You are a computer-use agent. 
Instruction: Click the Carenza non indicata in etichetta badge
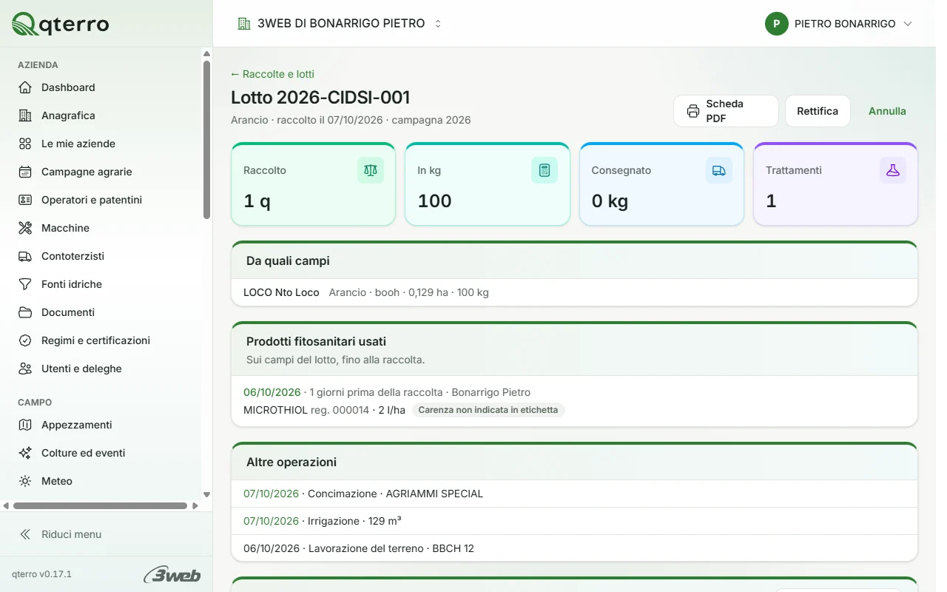[488, 410]
